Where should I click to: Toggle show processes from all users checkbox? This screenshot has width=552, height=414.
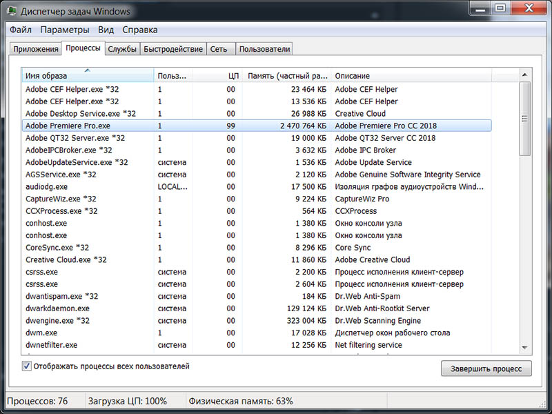click(x=26, y=366)
